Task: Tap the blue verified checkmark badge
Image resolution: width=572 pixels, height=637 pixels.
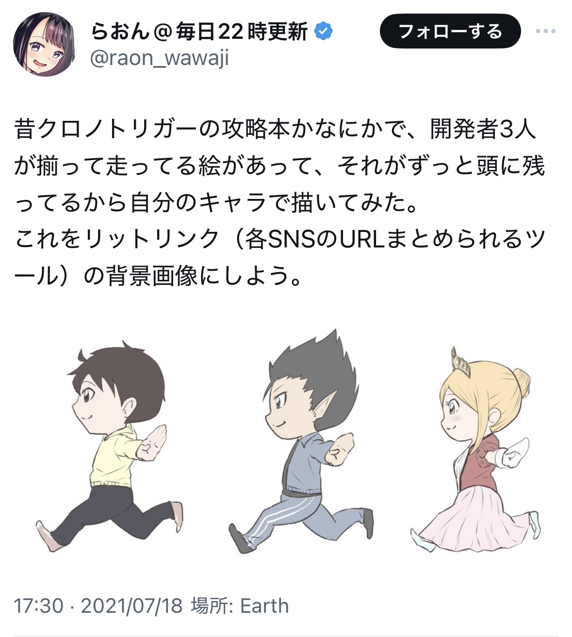Action: click(x=324, y=32)
